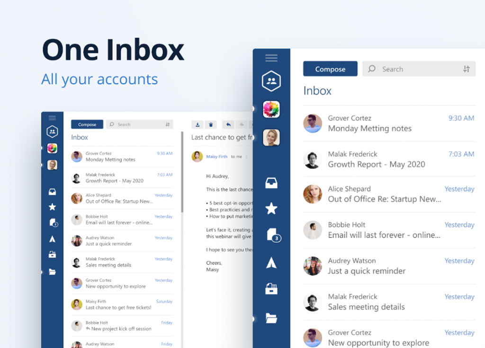Click the Search field in the large right window

click(x=412, y=69)
